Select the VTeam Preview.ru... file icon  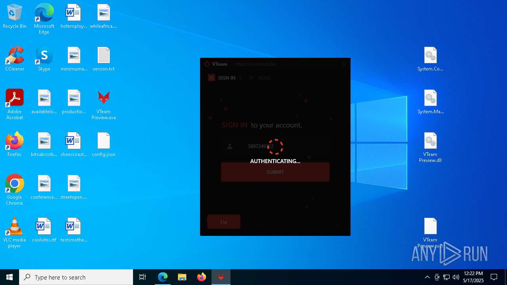pos(430,233)
